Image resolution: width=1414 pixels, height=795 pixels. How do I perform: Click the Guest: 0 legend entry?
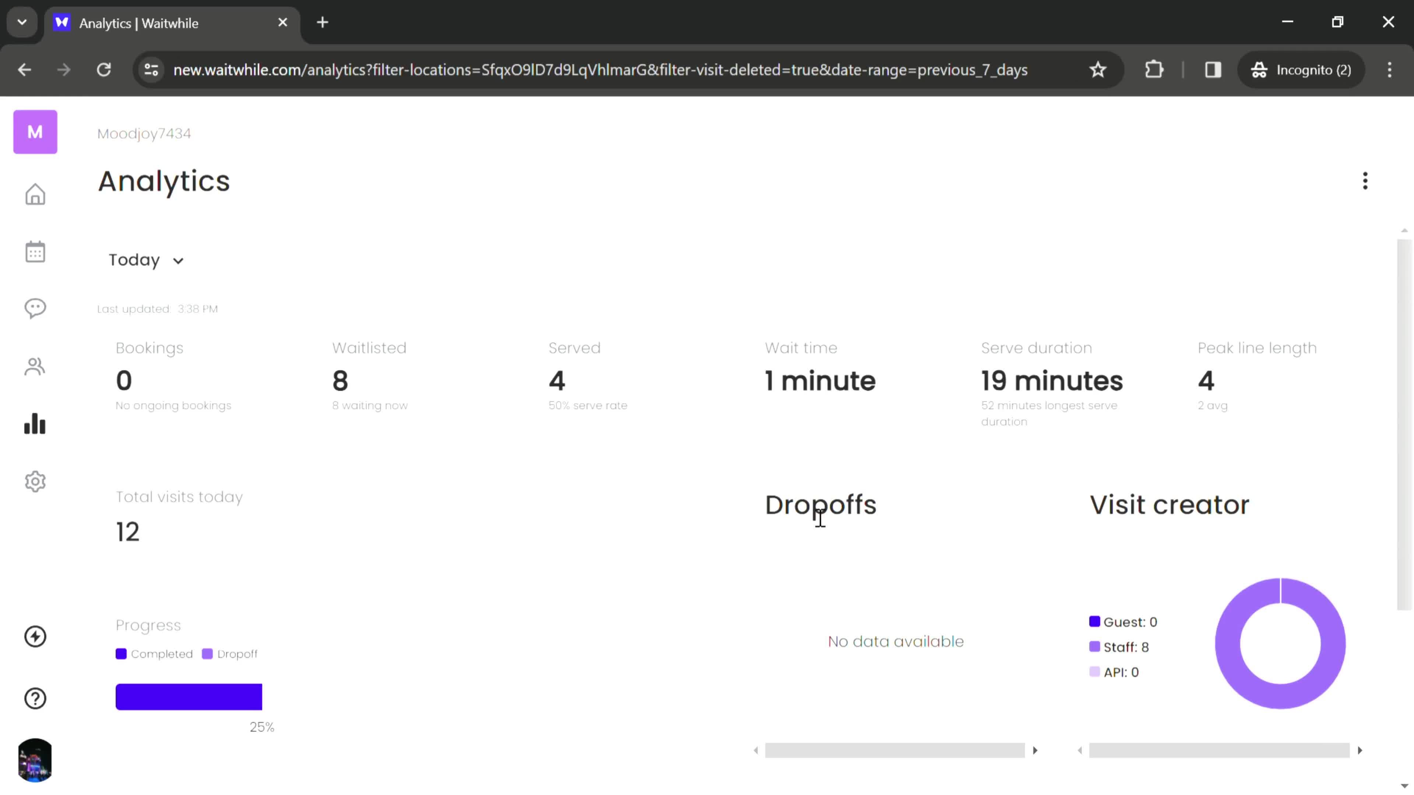tap(1123, 622)
